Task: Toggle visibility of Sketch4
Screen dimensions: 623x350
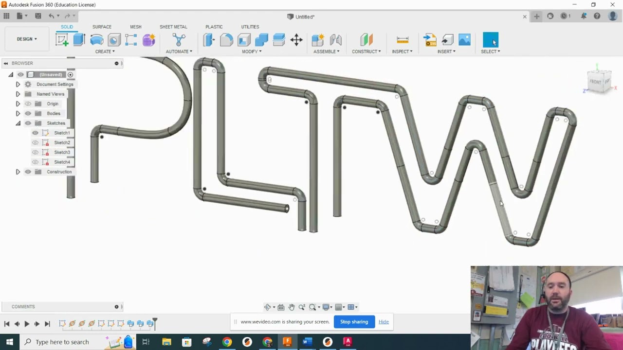Action: click(x=35, y=162)
